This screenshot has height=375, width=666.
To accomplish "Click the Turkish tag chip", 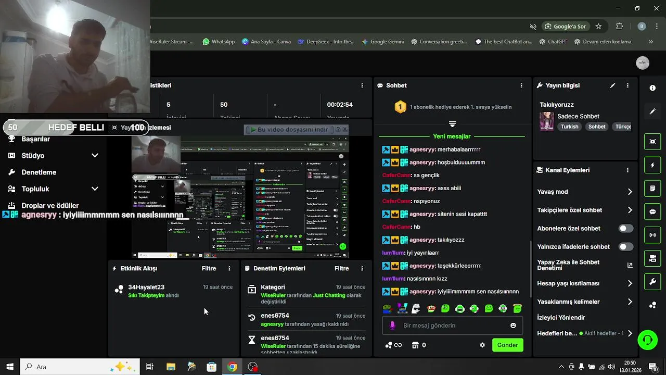I will click(x=569, y=127).
